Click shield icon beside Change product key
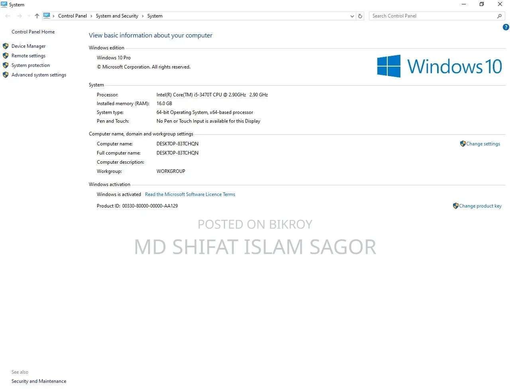510x392 pixels. click(456, 206)
